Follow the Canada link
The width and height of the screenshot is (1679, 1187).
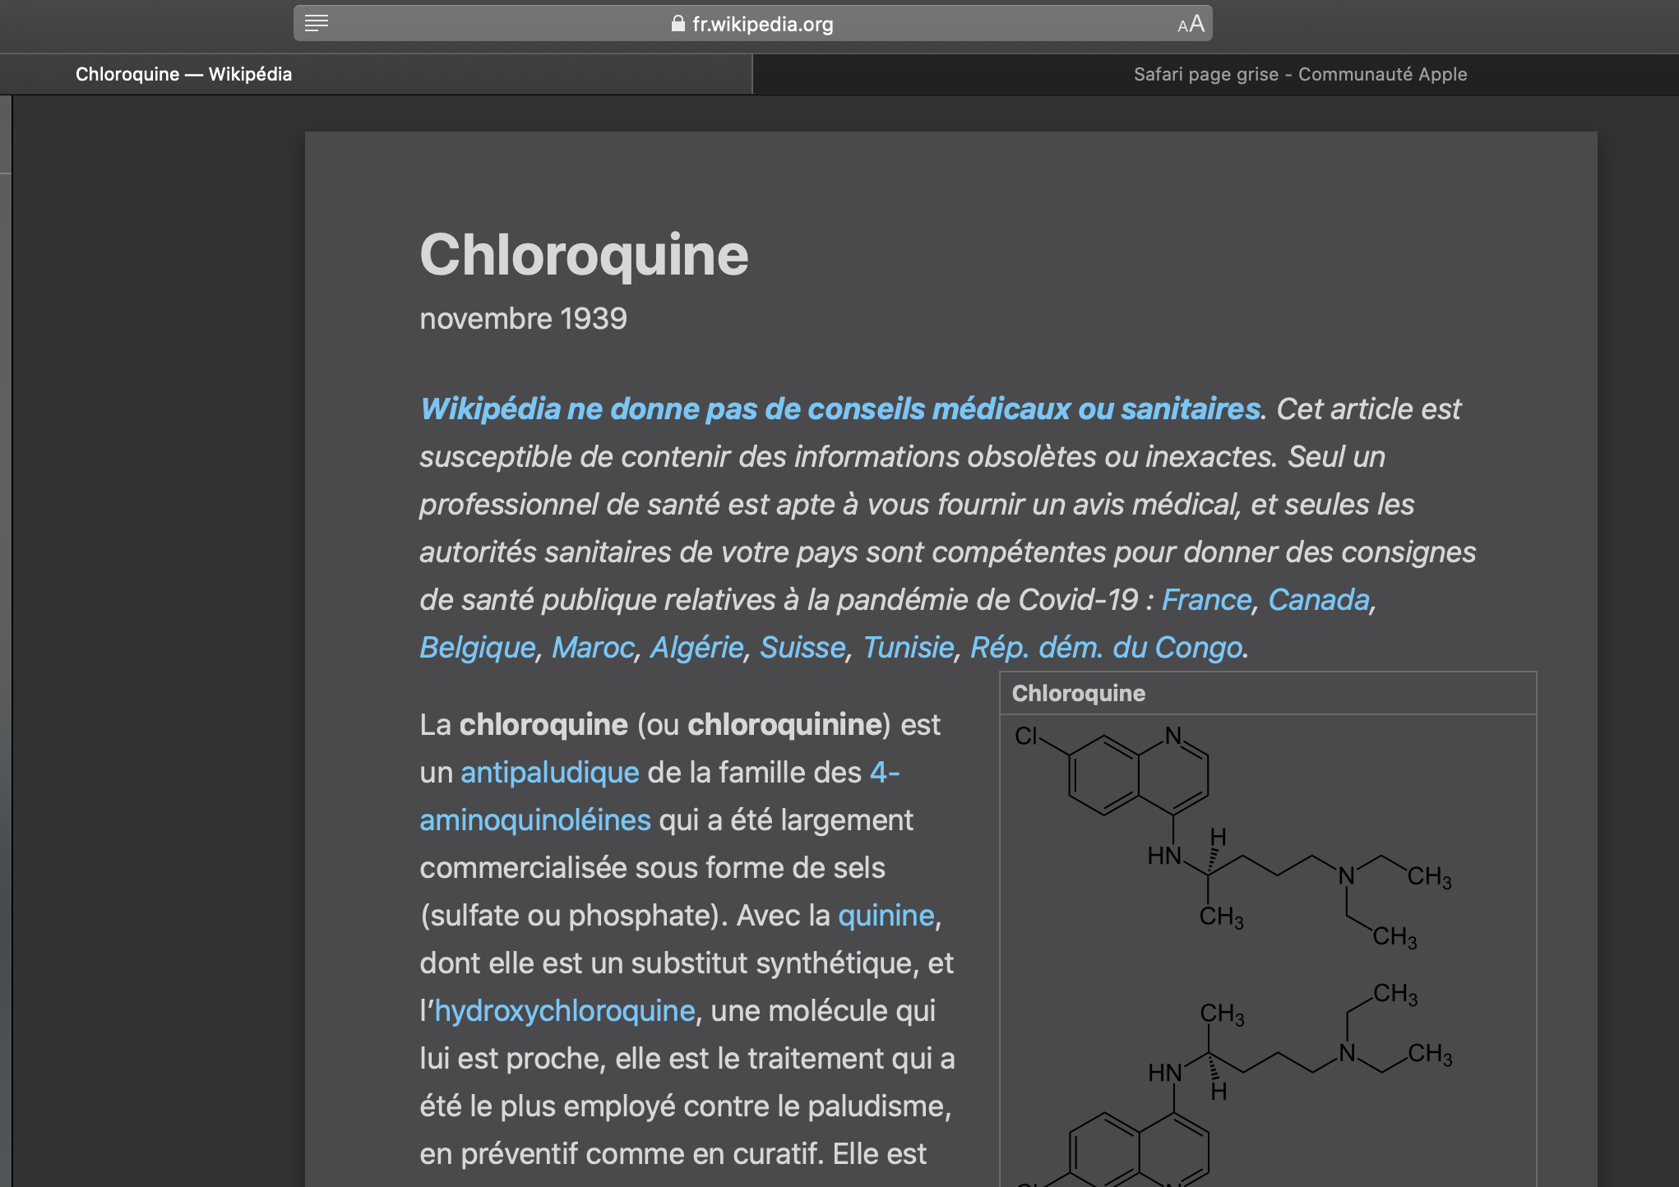tap(1318, 599)
